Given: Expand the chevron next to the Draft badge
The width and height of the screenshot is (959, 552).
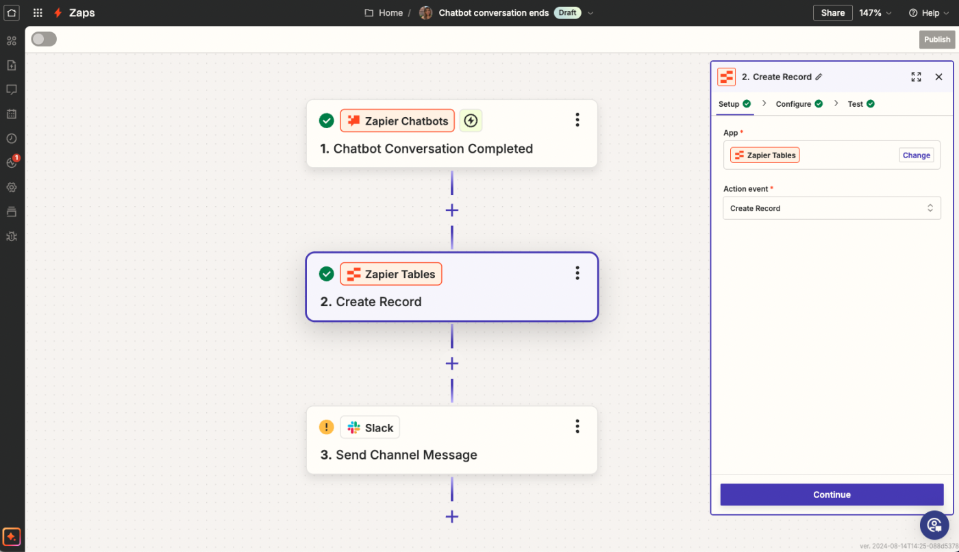Looking at the screenshot, I should click(591, 13).
